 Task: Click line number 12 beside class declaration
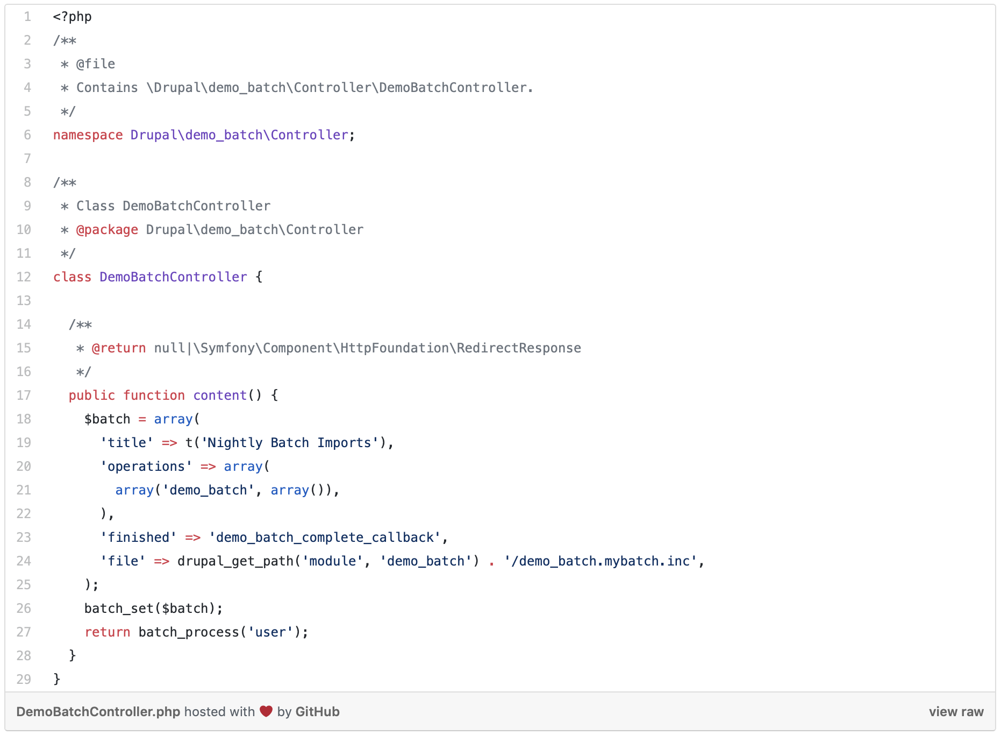coord(24,277)
